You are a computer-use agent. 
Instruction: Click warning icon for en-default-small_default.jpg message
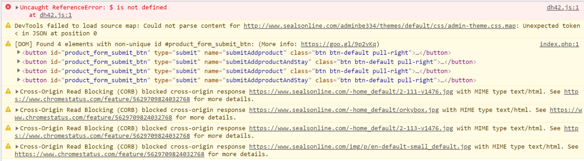coord(8,146)
